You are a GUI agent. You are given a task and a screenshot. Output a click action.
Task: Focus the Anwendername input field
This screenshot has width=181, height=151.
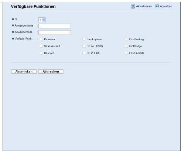point(55,26)
